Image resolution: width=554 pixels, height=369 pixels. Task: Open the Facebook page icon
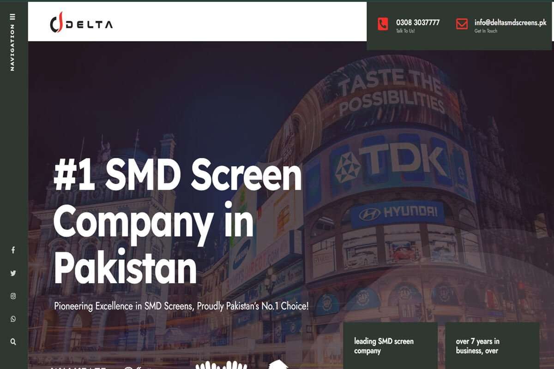click(13, 250)
